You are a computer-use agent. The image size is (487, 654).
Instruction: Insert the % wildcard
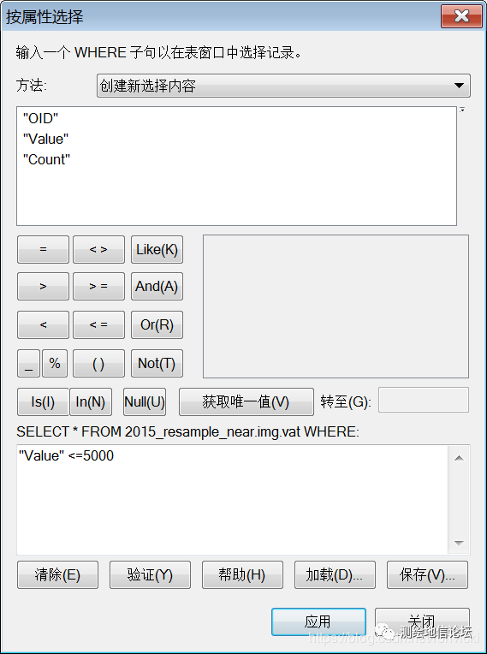pyautogui.click(x=55, y=363)
